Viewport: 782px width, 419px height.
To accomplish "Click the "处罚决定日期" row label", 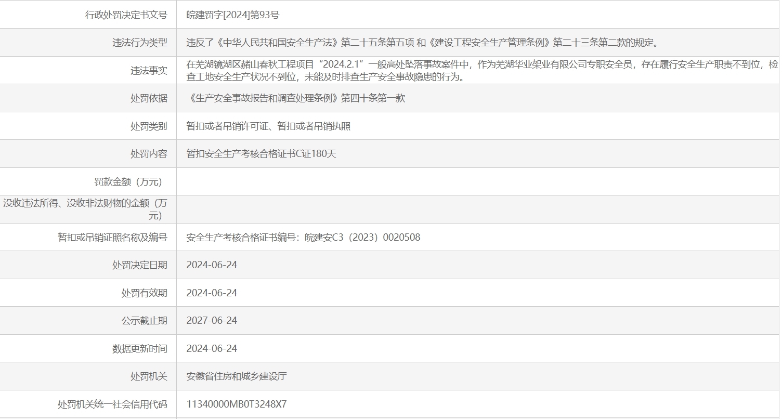I will (140, 265).
